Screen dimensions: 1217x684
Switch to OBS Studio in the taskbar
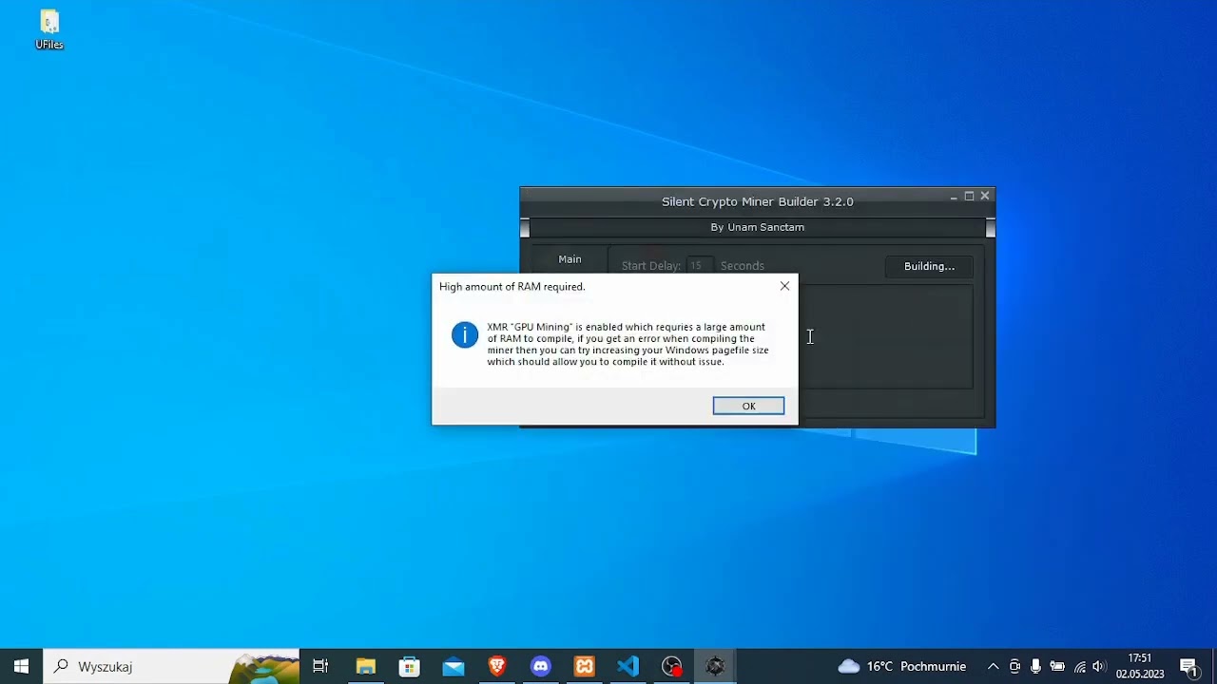(672, 666)
